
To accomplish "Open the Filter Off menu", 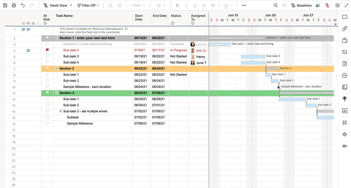I will coord(88,5).
